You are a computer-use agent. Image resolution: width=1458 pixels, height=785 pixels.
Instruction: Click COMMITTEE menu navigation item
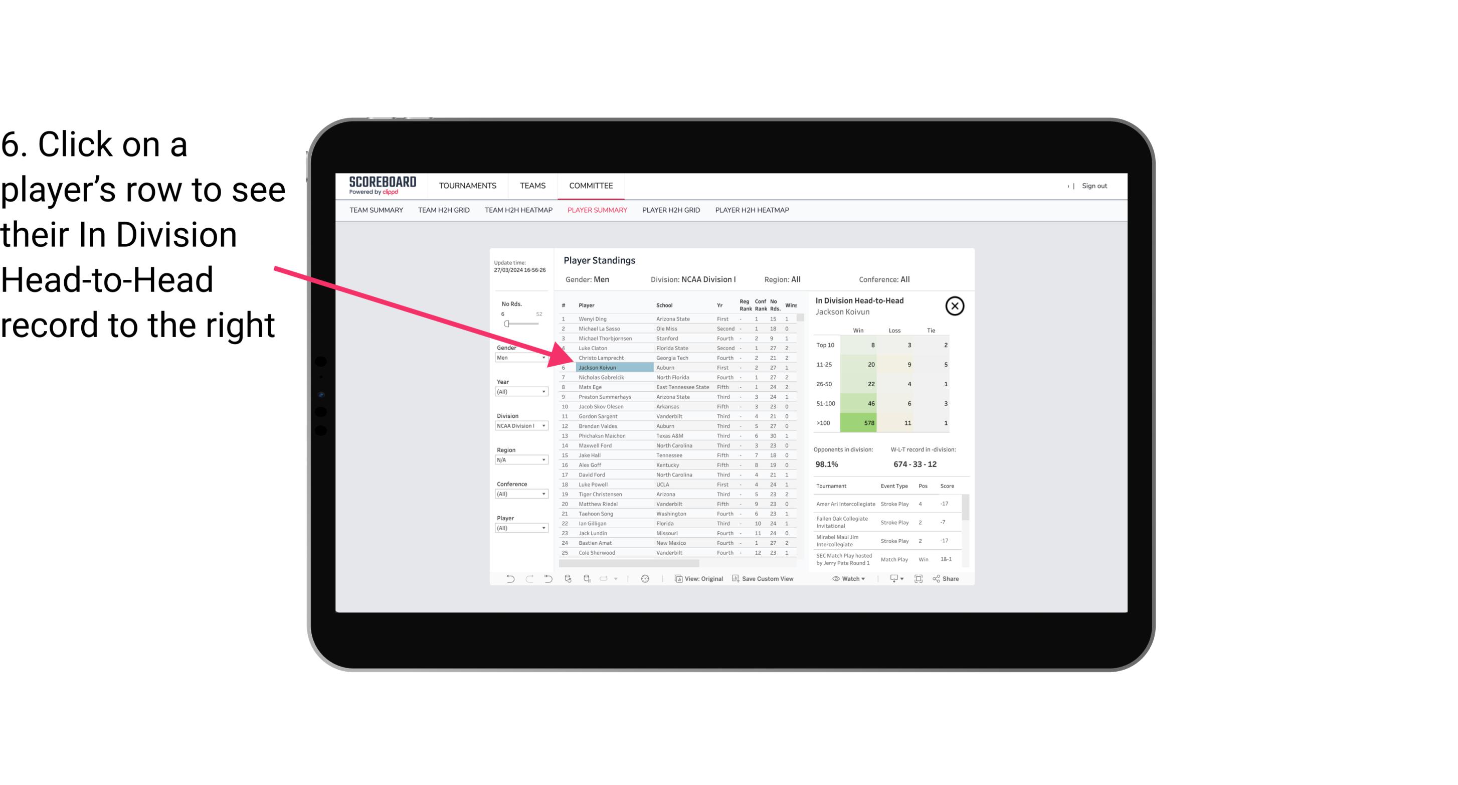click(x=591, y=186)
